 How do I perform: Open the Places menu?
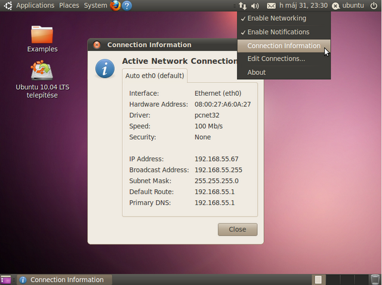(x=69, y=5)
